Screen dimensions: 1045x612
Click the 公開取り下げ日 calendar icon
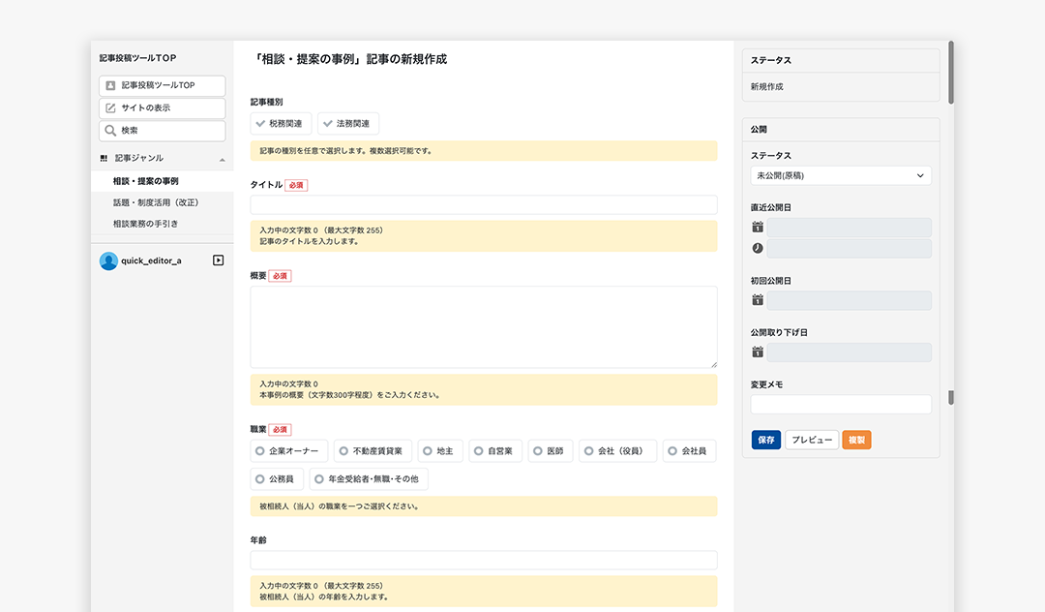tap(756, 352)
